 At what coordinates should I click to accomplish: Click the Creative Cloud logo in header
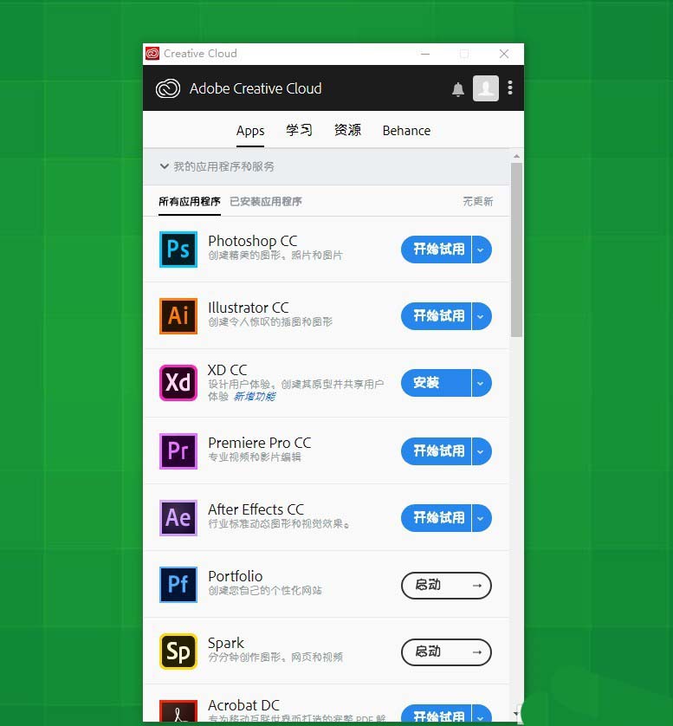tap(167, 88)
